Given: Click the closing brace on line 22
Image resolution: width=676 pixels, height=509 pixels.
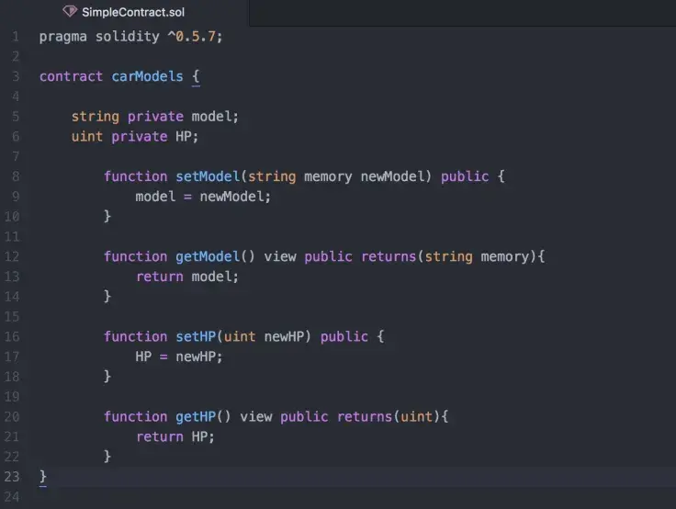Looking at the screenshot, I should click(x=107, y=457).
